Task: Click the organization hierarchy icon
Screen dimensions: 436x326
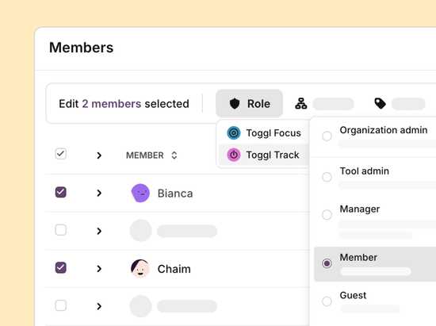Action: point(301,103)
